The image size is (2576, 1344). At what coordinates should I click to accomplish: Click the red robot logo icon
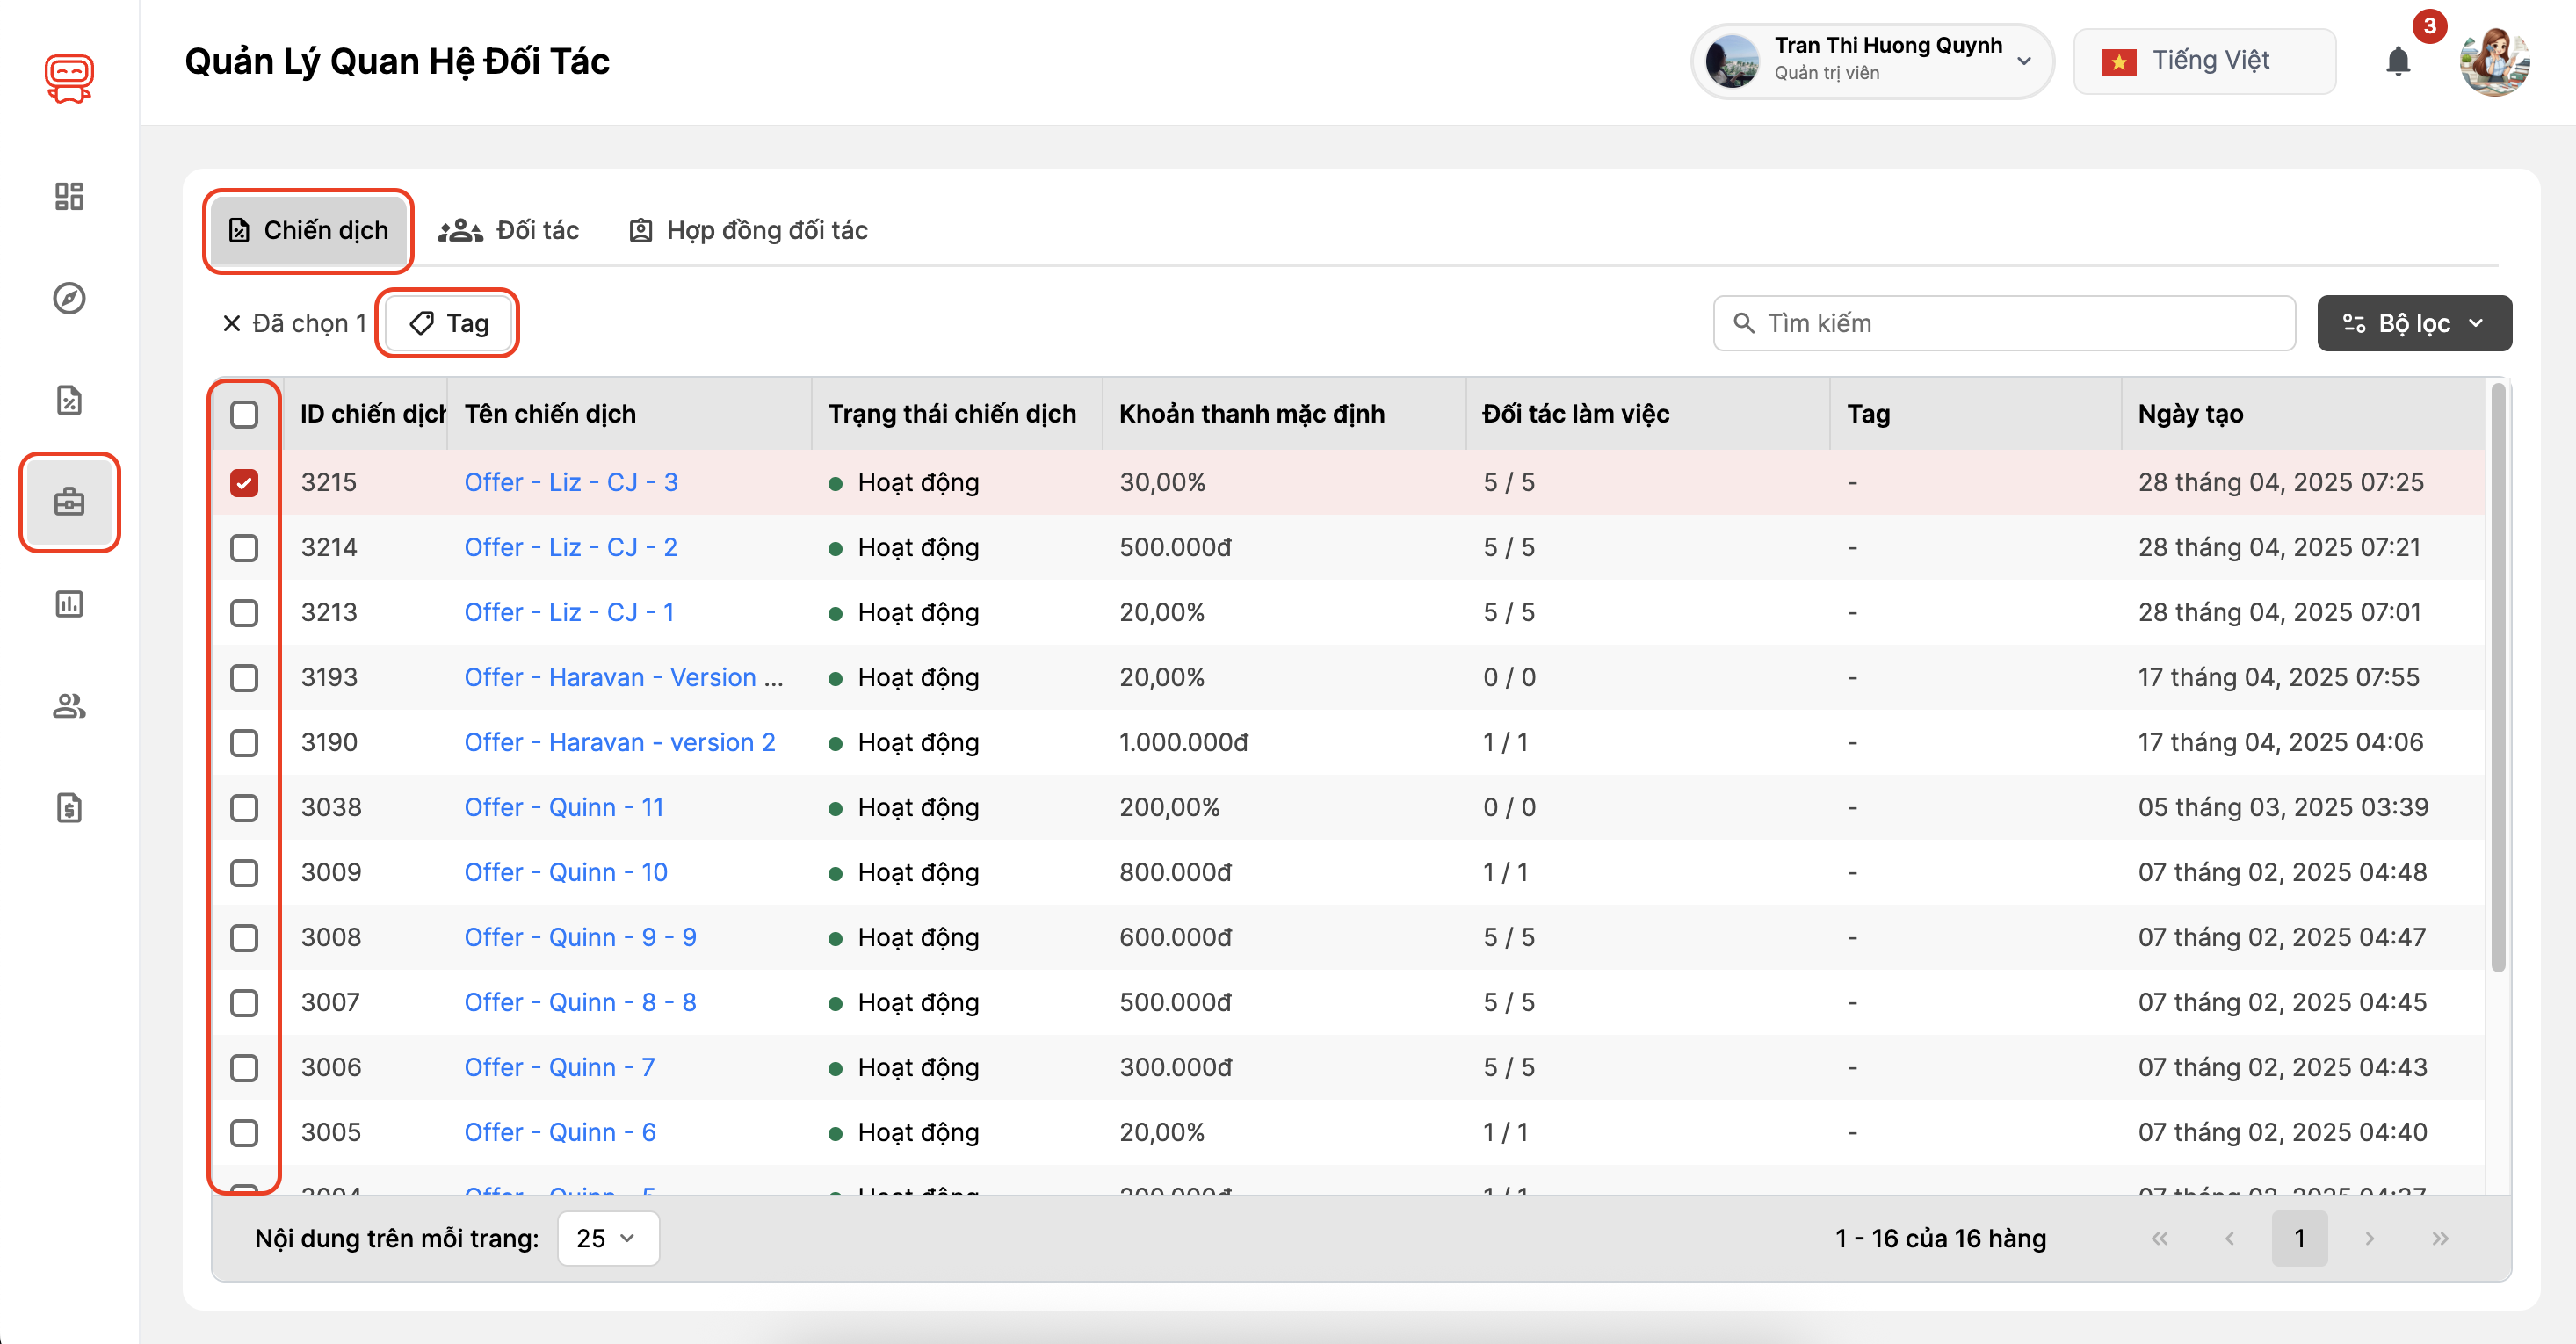pos(69,78)
